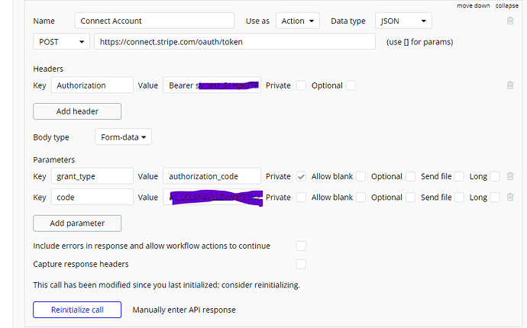527x328 pixels.
Task: Toggle Private checkbox for Authorization header
Action: point(301,85)
